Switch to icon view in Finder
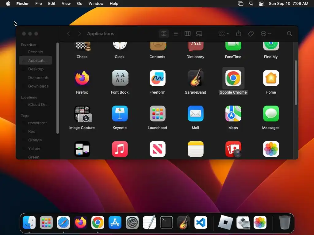The height and width of the screenshot is (235, 314). tap(164, 34)
